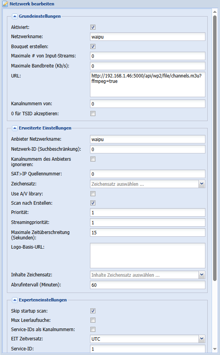Uncheck the Aktiviert checkbox
The image size is (220, 355).
pyautogui.click(x=93, y=27)
